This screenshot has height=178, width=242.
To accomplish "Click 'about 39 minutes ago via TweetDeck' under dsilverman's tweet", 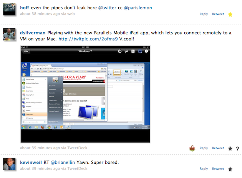I will point(53,148).
